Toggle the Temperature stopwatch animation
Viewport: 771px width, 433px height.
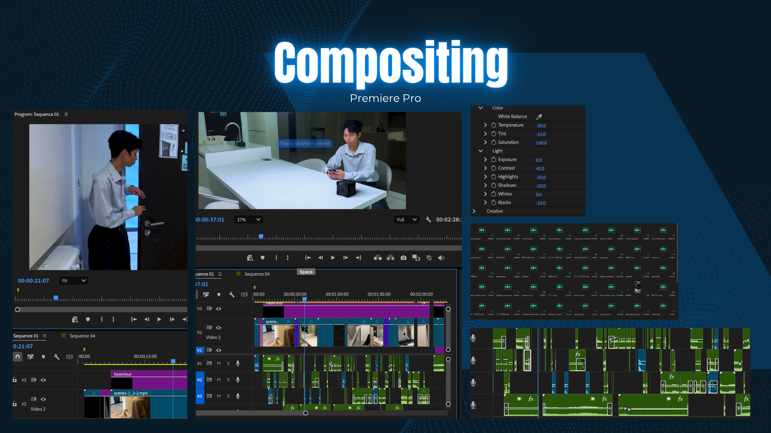coord(494,125)
